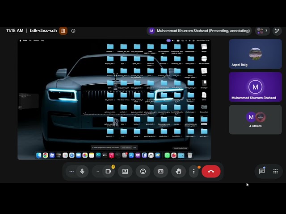Open Apple TV in the shared dock
The height and width of the screenshot is (214, 286).
point(105,155)
